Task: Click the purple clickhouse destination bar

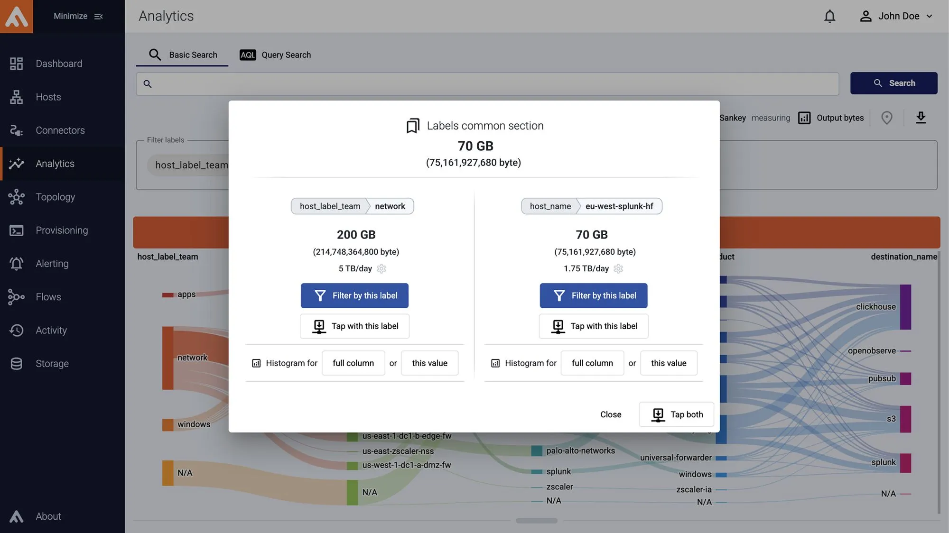Action: [x=905, y=307]
